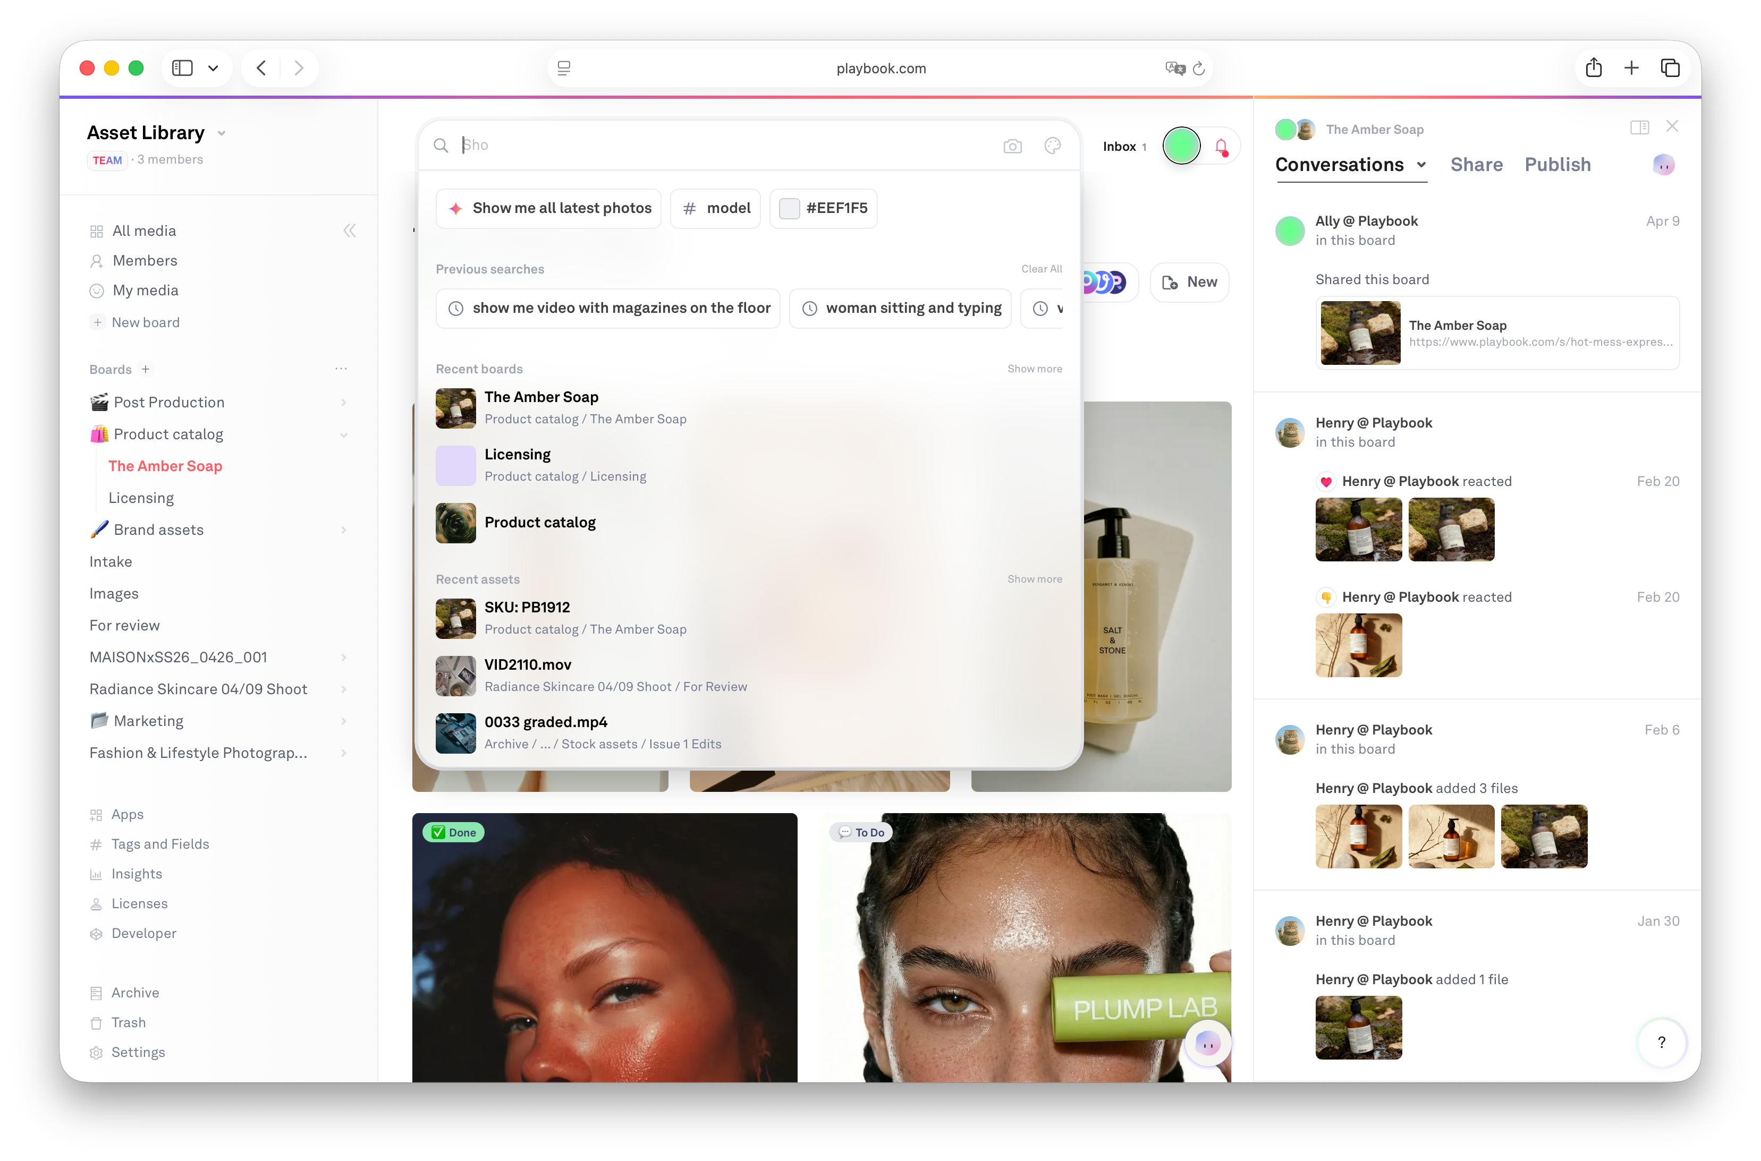Expand the Post Production board
The height and width of the screenshot is (1161, 1761).
[x=344, y=403]
